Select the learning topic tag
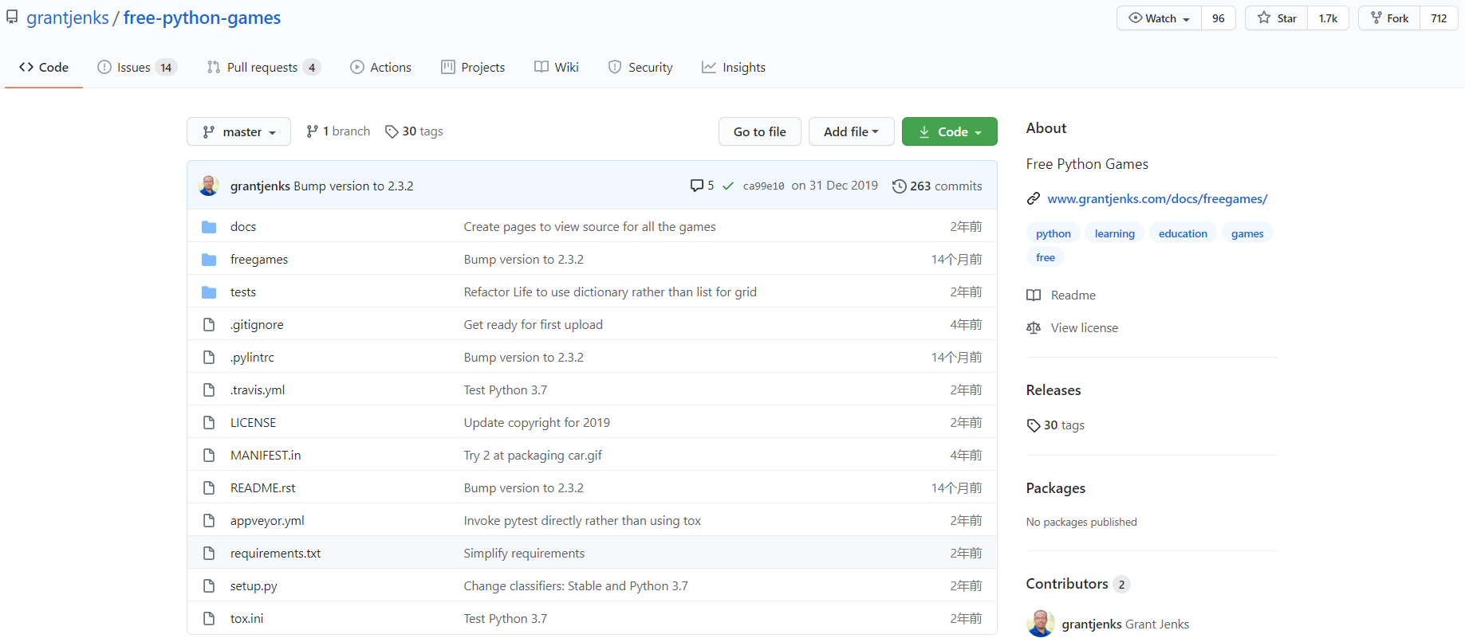 [1114, 233]
